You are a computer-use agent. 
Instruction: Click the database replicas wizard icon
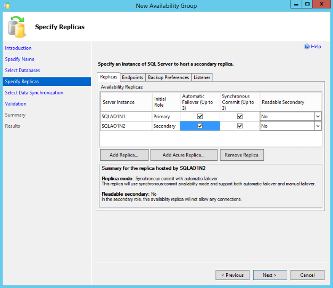16,27
